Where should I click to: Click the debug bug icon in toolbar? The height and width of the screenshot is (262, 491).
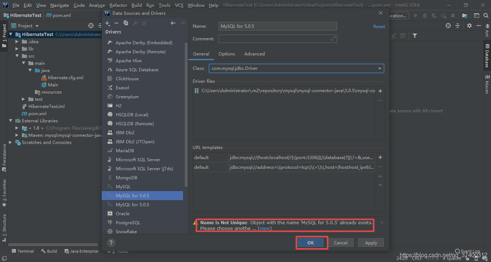pyautogui.click(x=425, y=15)
